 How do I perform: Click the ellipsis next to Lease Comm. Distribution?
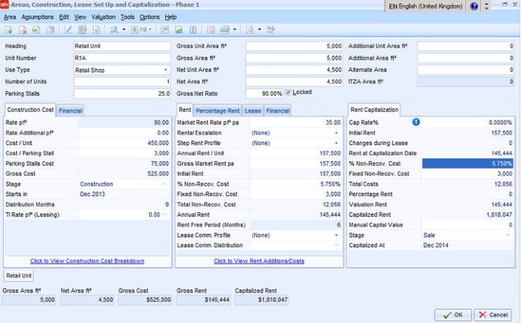point(336,245)
